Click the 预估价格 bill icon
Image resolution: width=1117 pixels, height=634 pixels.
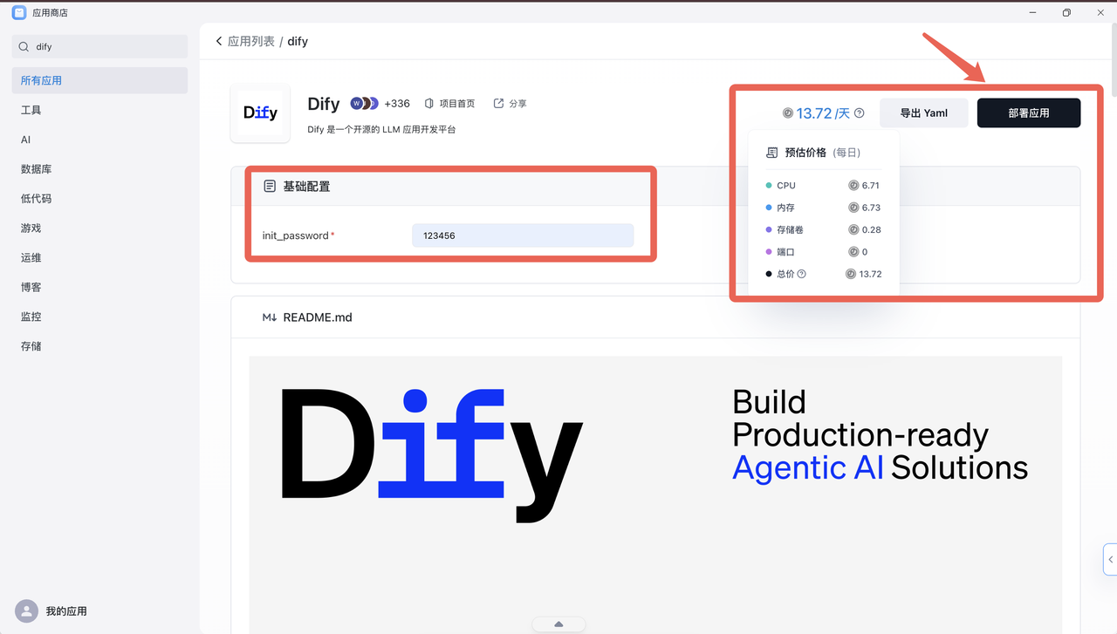tap(771, 153)
